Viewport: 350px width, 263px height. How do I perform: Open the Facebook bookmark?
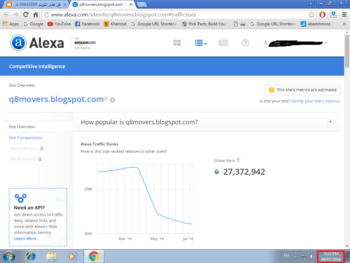(x=87, y=24)
